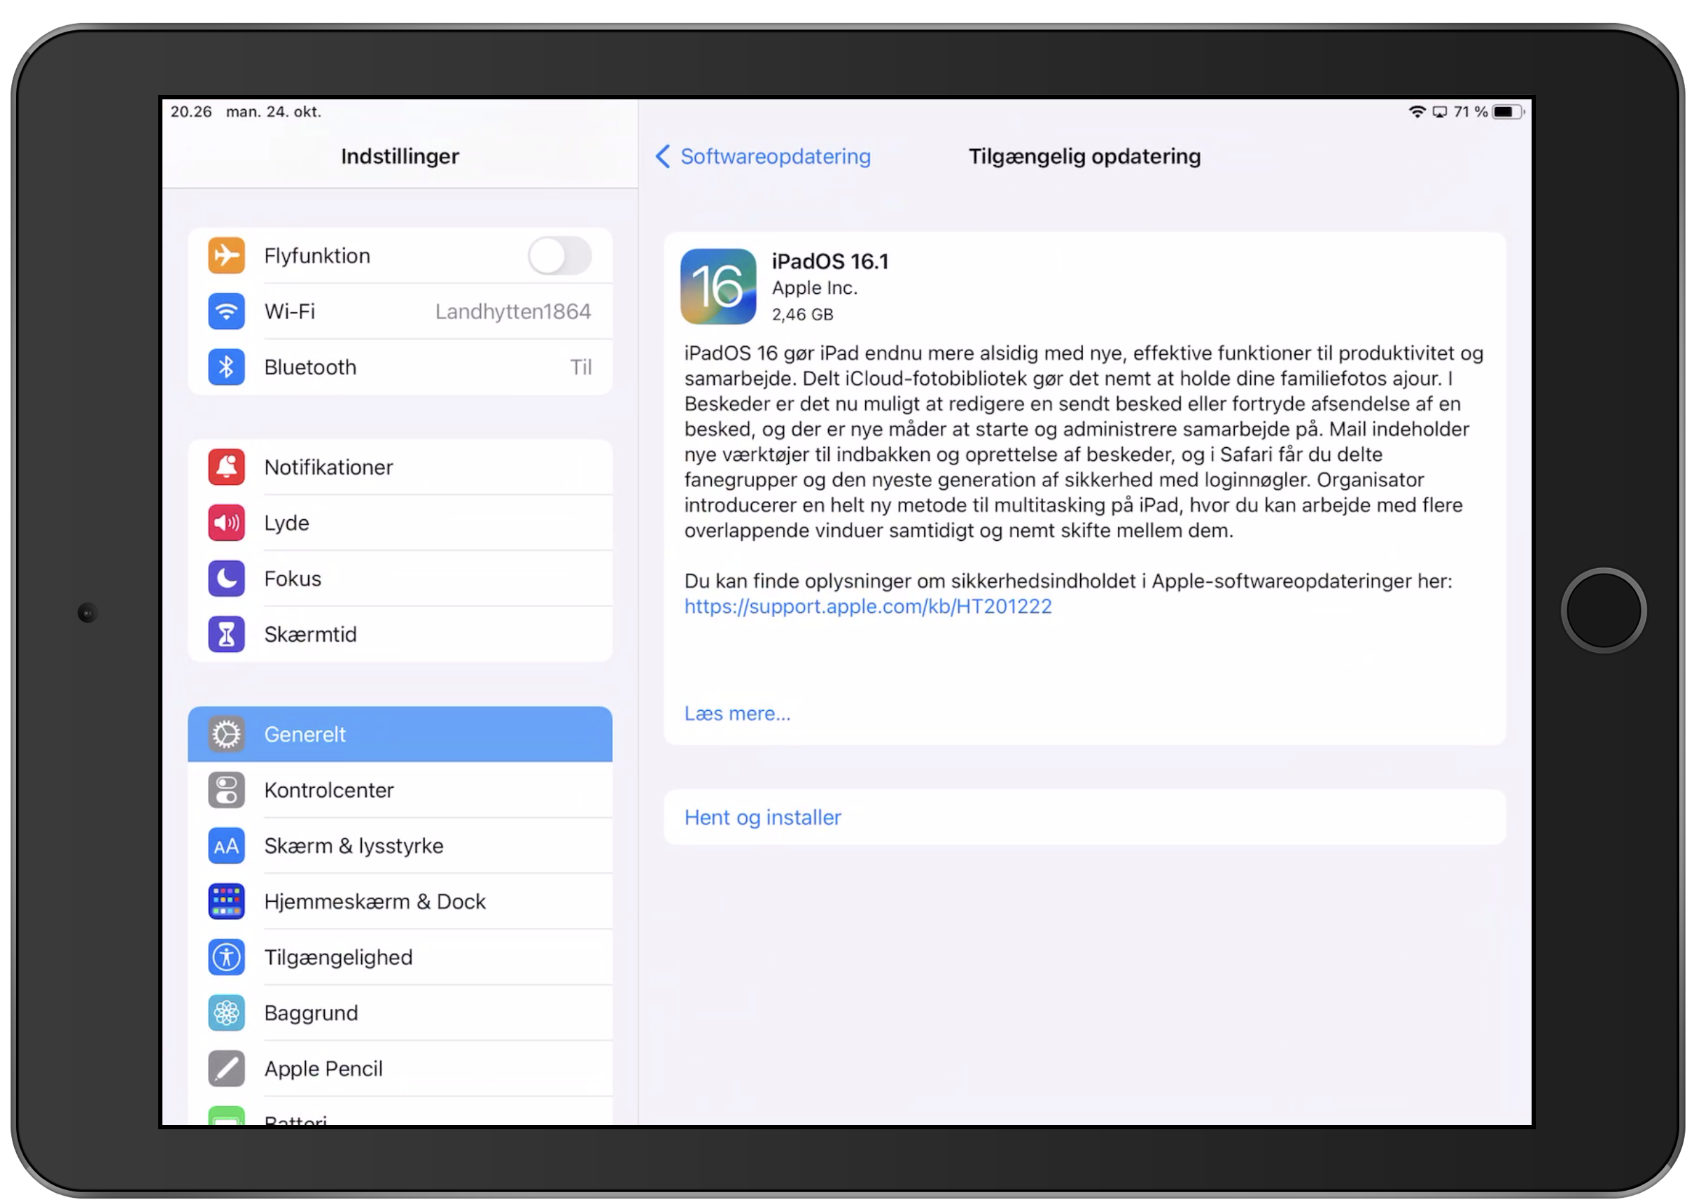Go back via Softwareopdatering chevron
This screenshot has height=1202, width=1694.
(663, 156)
